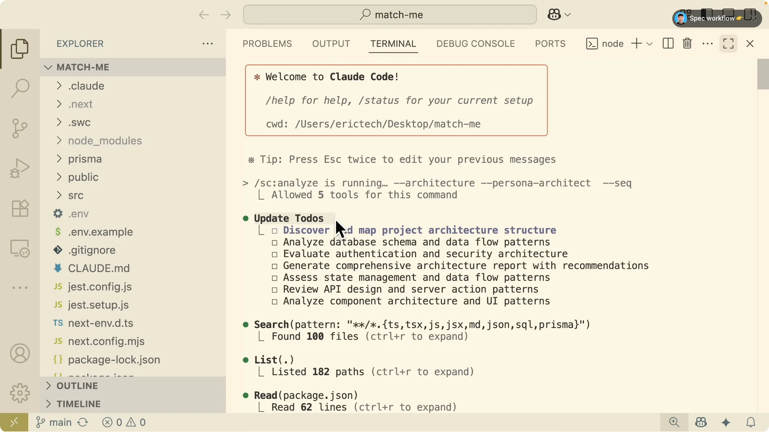The width and height of the screenshot is (769, 432).
Task: Open the Manage gear menu
Action: tap(20, 393)
